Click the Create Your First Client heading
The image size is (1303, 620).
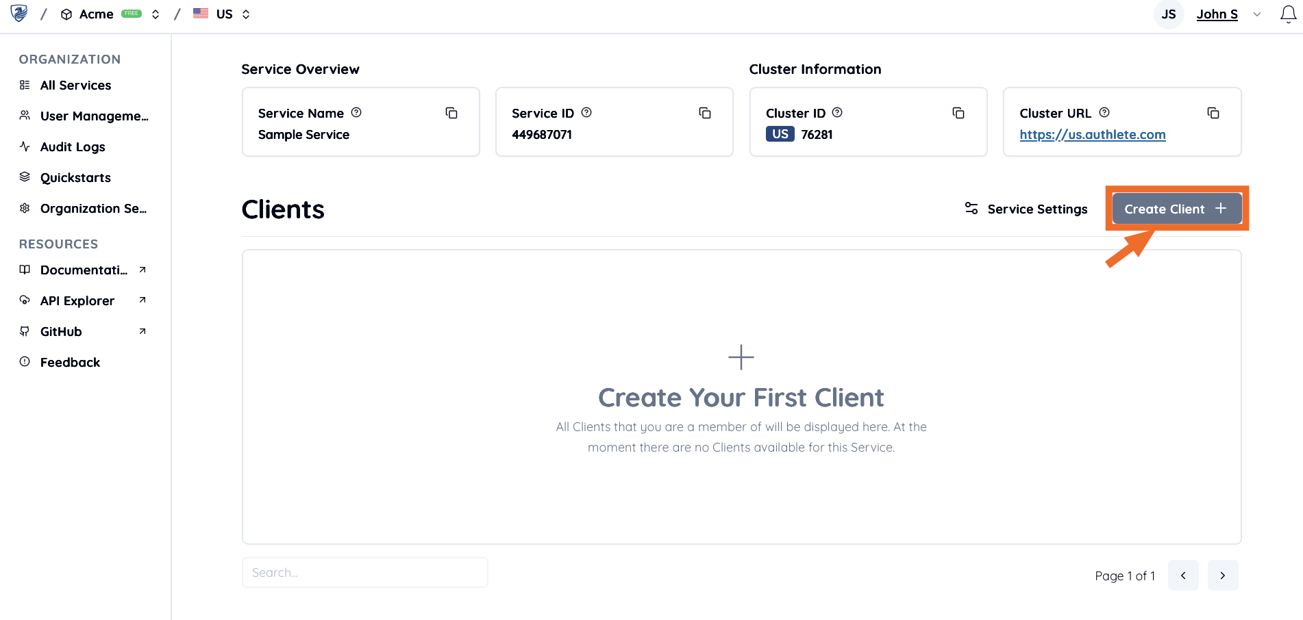(x=741, y=398)
